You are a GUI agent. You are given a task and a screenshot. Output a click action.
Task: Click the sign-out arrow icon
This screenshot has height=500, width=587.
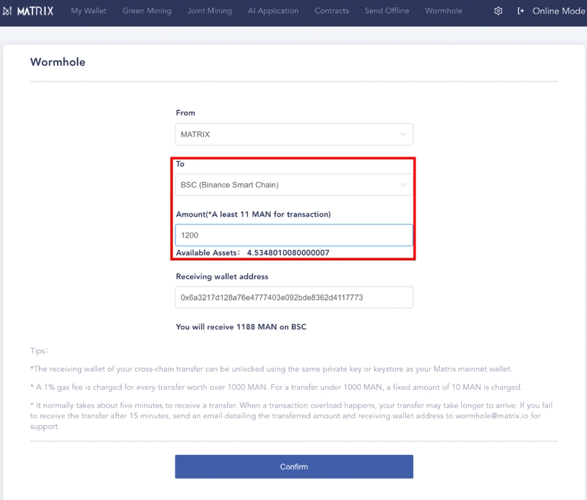(x=520, y=11)
